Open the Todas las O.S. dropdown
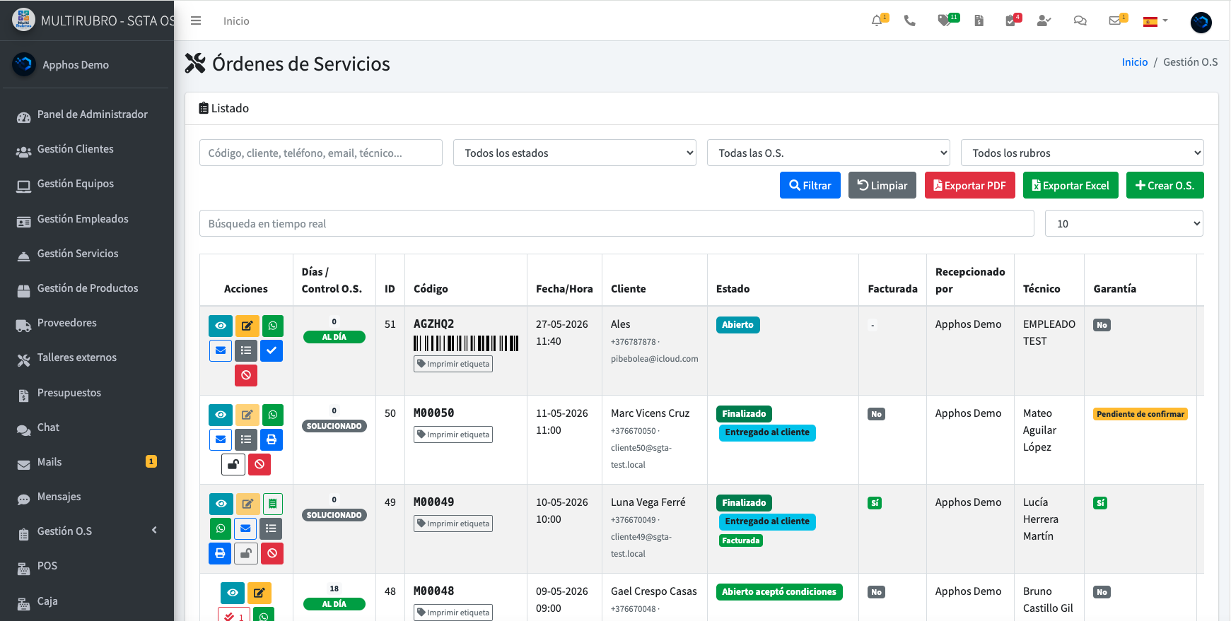 click(829, 153)
